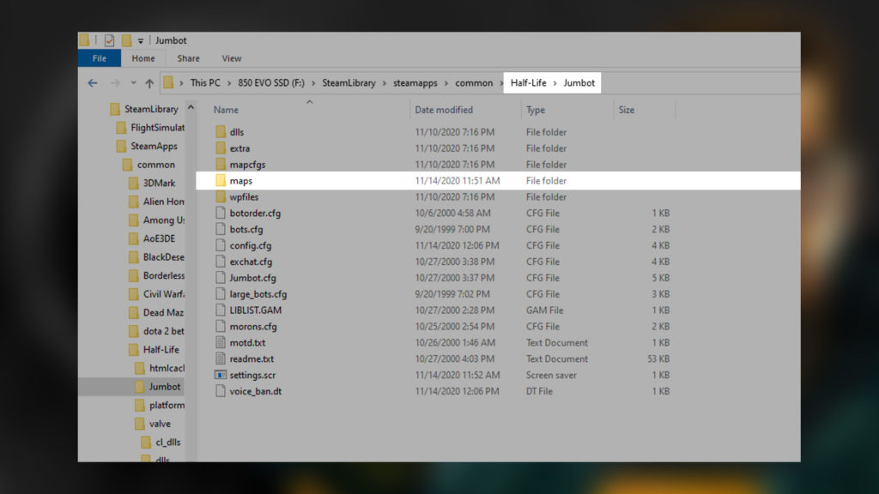This screenshot has height=494, width=879.
Task: Click the morons.cfg file icon
Action: tap(221, 327)
